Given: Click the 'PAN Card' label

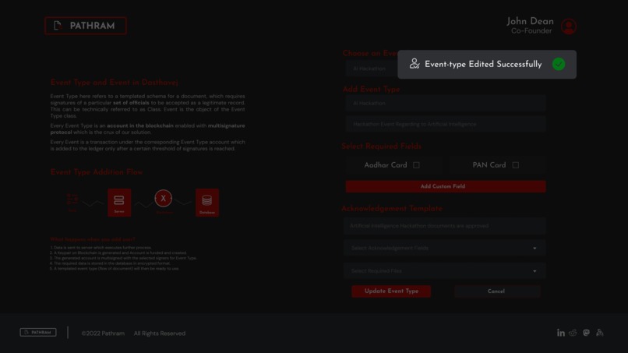Looking at the screenshot, I should point(489,165).
